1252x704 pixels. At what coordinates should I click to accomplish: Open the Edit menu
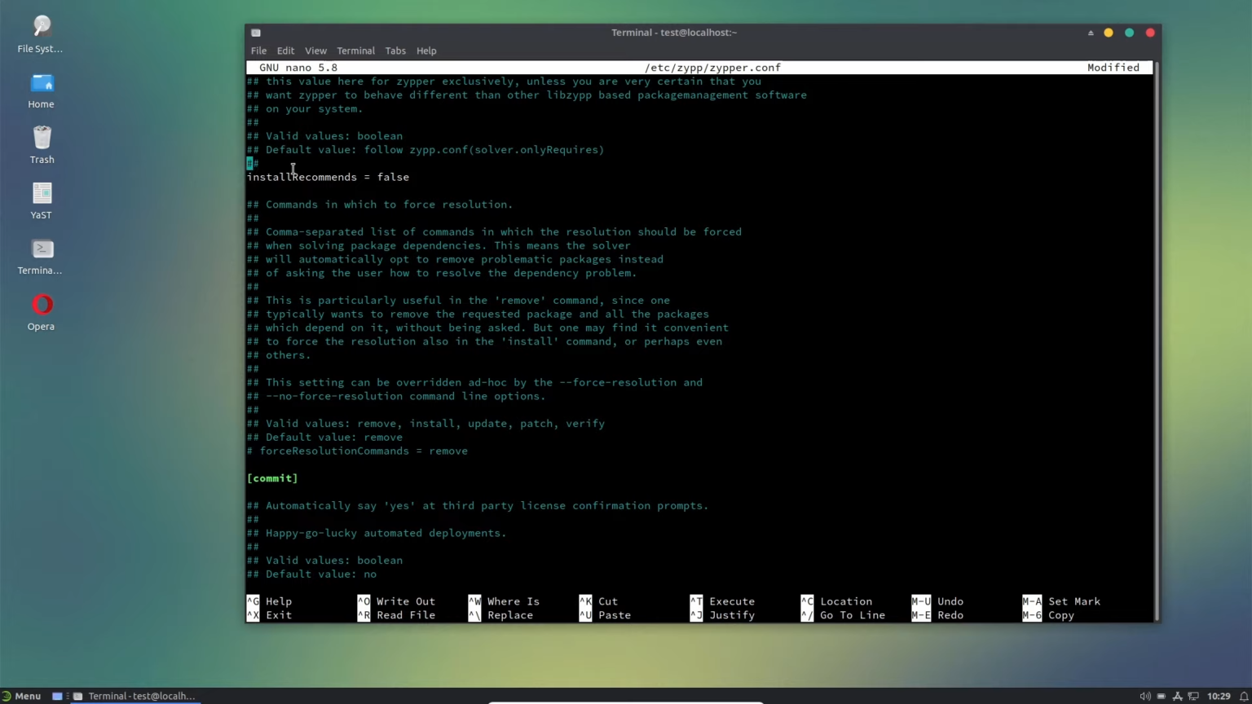(x=285, y=51)
